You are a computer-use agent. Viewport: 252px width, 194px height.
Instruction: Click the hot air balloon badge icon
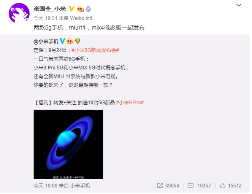coord(78,41)
